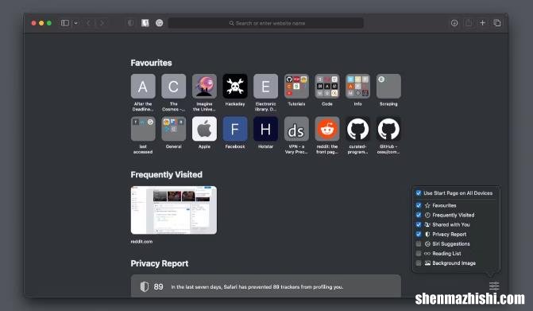
Task: Open the General favourites folder
Action: tap(174, 129)
